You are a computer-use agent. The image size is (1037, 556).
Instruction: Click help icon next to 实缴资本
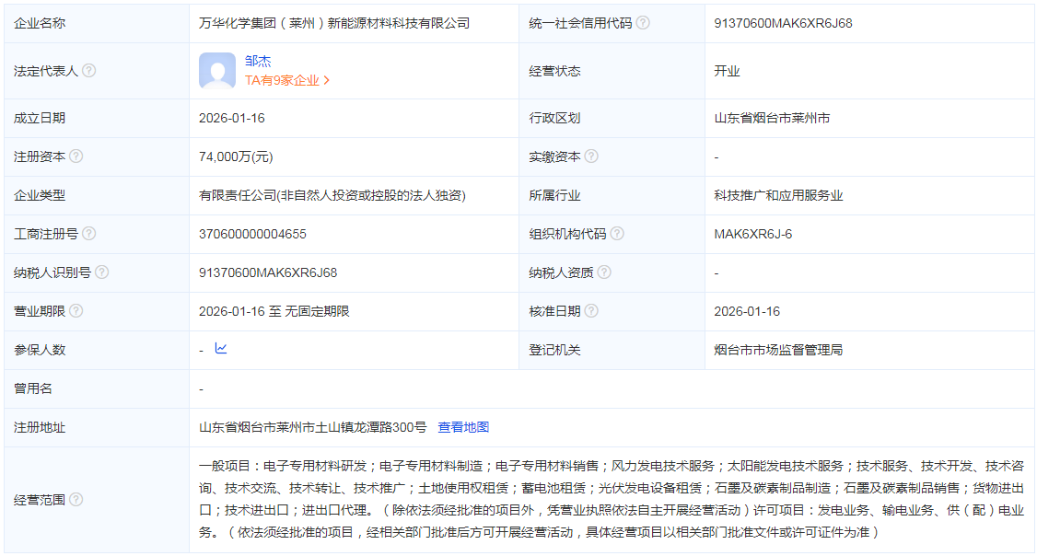click(x=591, y=156)
